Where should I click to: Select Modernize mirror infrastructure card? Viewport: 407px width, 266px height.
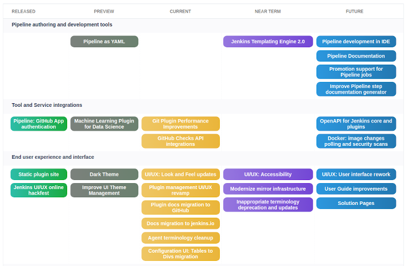[268, 189]
